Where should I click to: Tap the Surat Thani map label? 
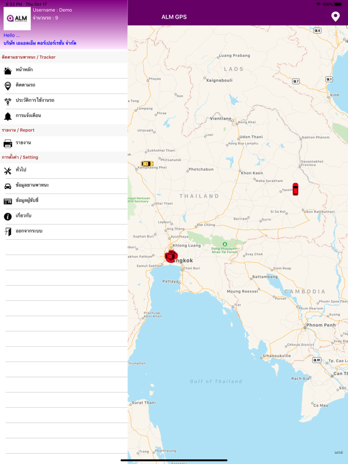click(x=144, y=402)
